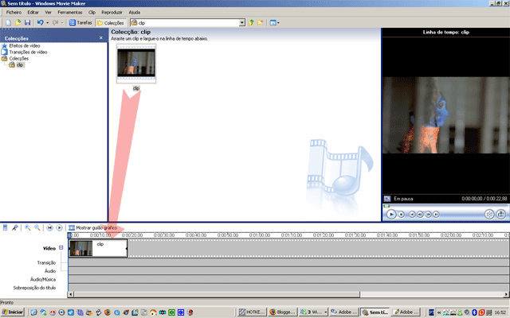Open the Ver menu

(x=48, y=13)
